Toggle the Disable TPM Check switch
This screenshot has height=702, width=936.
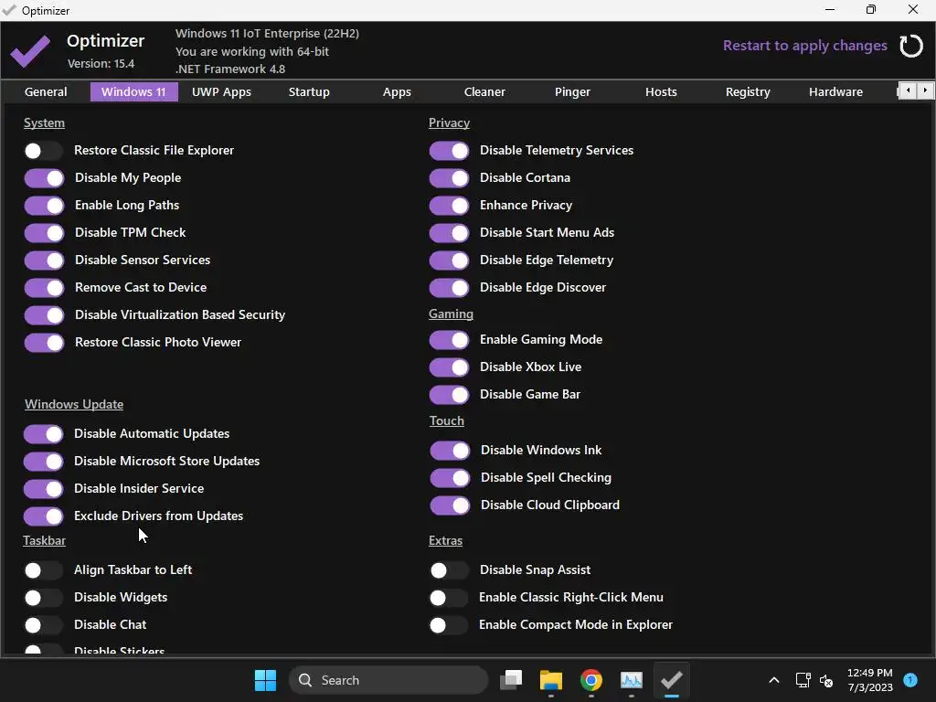44,233
